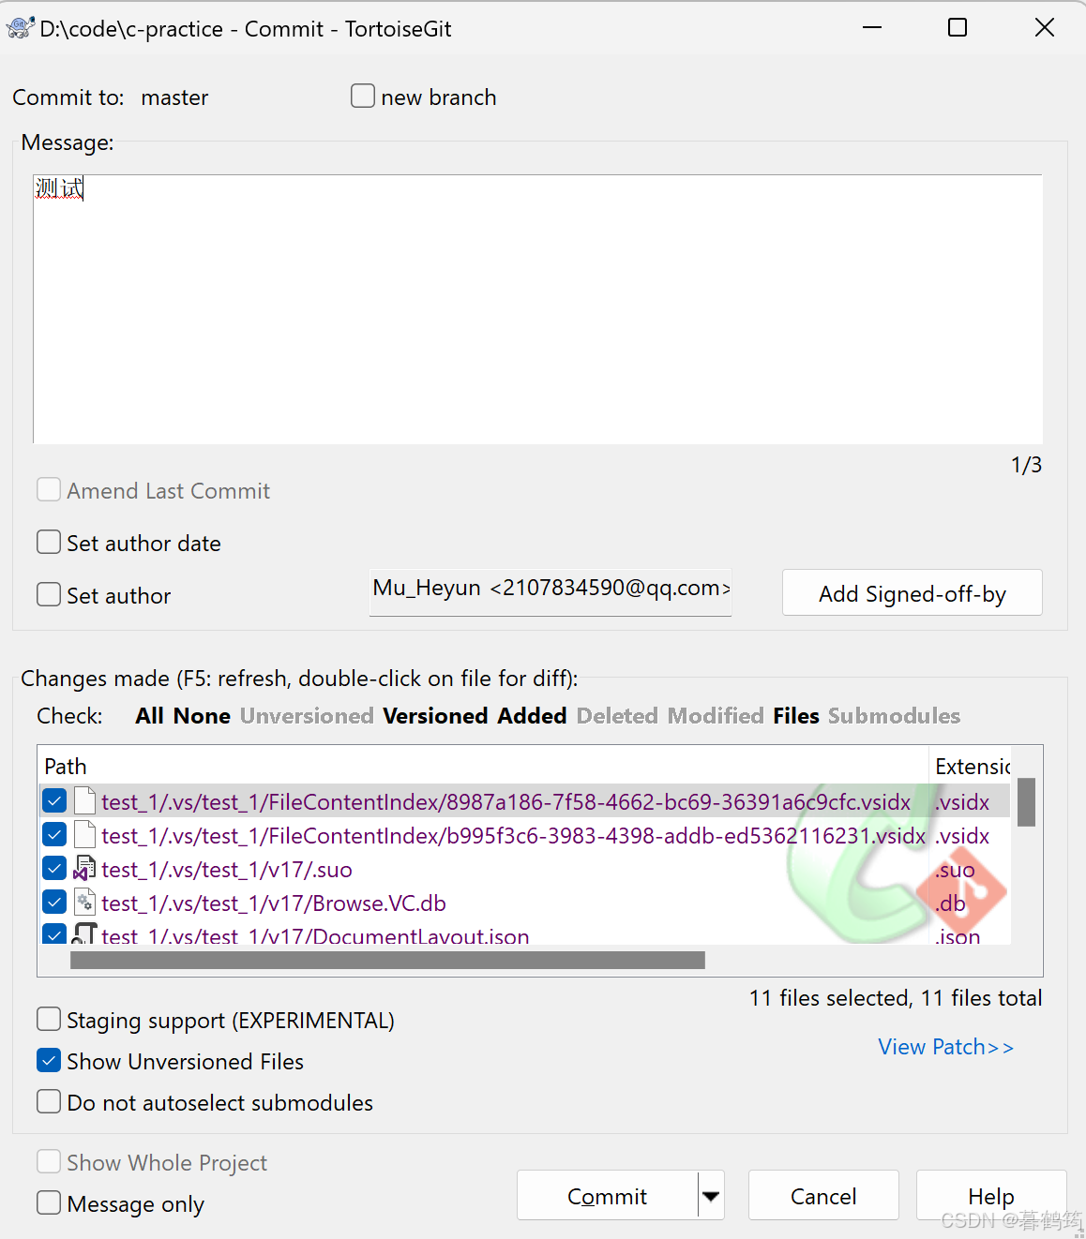1086x1239 pixels.
Task: Enable Set author date checkbox
Action: pyautogui.click(x=49, y=543)
